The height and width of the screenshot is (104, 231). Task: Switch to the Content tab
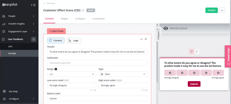click(x=49, y=19)
